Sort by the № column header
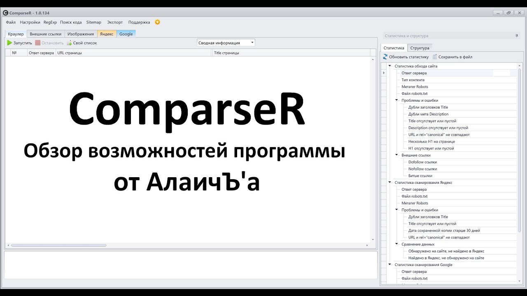 [19, 53]
